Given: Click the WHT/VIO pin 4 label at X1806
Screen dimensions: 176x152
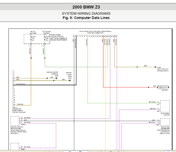Looking at the screenshot, I should coord(153,122).
